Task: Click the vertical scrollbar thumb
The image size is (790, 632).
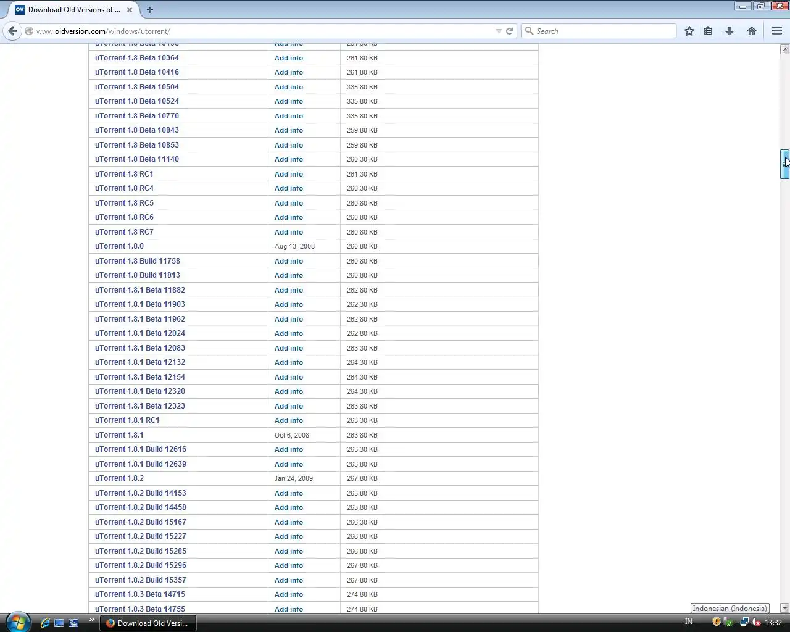Action: pyautogui.click(x=784, y=164)
